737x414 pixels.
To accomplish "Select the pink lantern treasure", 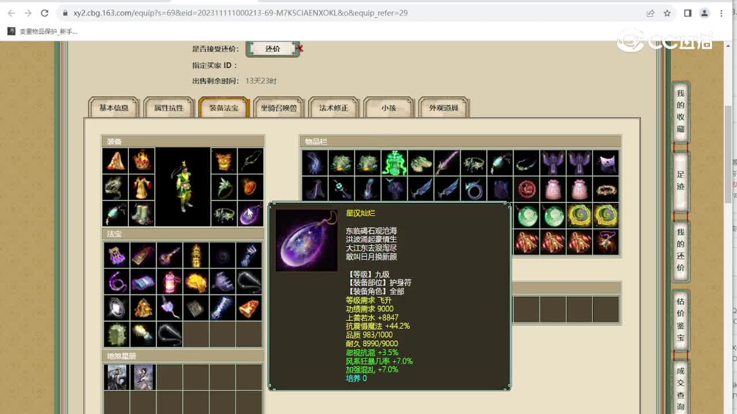I will click(x=169, y=281).
